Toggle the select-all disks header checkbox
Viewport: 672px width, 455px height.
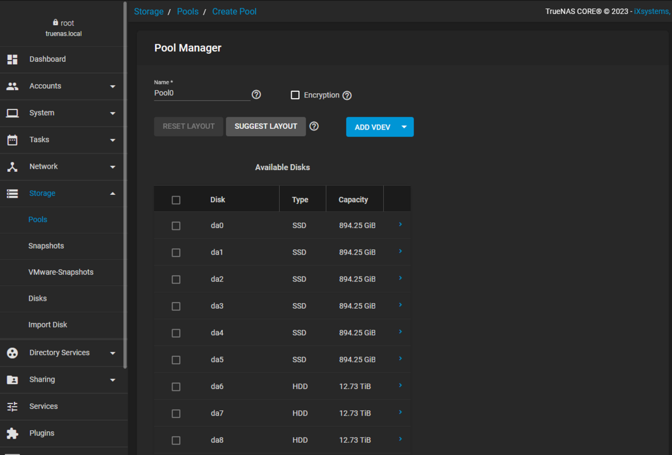click(176, 200)
